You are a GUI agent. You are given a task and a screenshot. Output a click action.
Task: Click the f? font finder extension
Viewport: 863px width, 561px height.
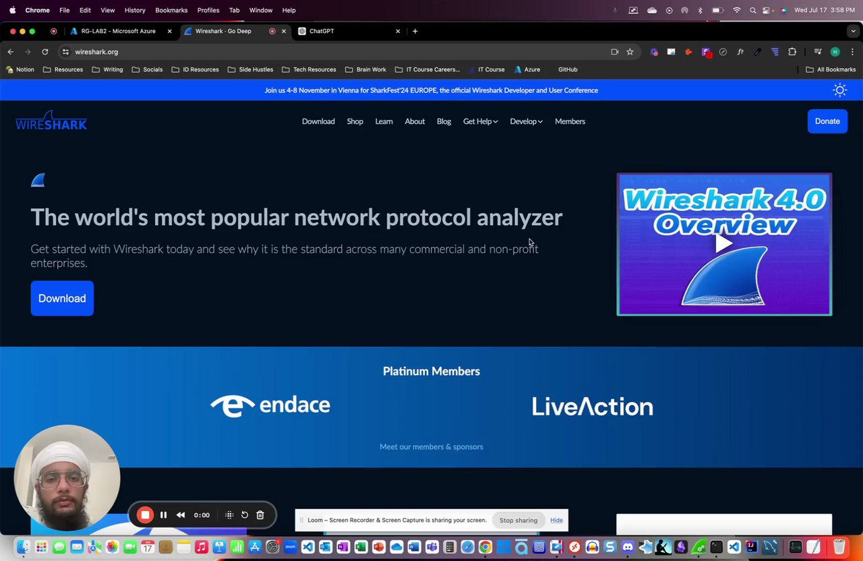coord(740,52)
